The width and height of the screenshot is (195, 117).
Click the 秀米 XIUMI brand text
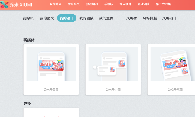[x=21, y=5]
